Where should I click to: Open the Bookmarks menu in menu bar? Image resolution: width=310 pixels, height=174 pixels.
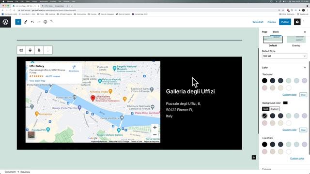(x=44, y=1)
